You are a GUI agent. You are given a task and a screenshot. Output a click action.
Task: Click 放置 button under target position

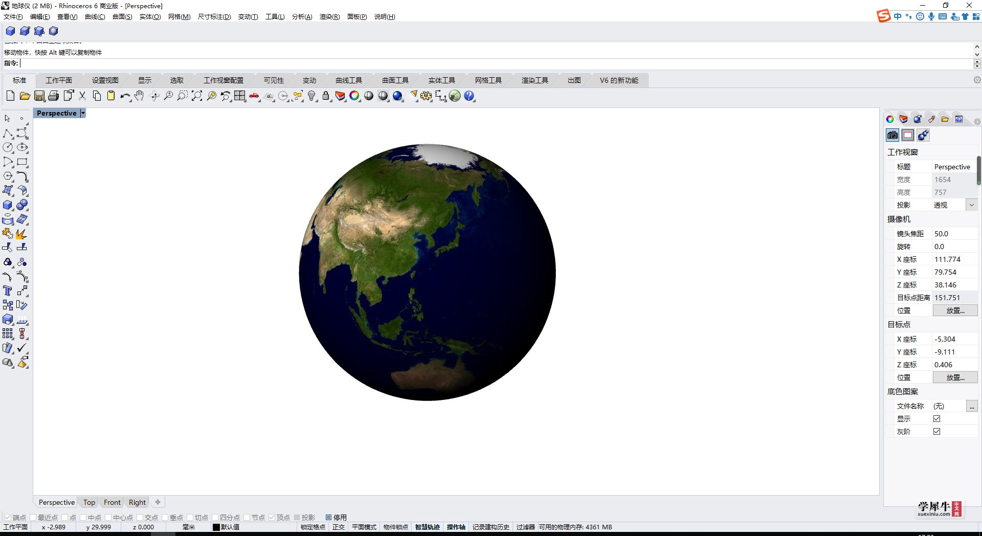955,377
